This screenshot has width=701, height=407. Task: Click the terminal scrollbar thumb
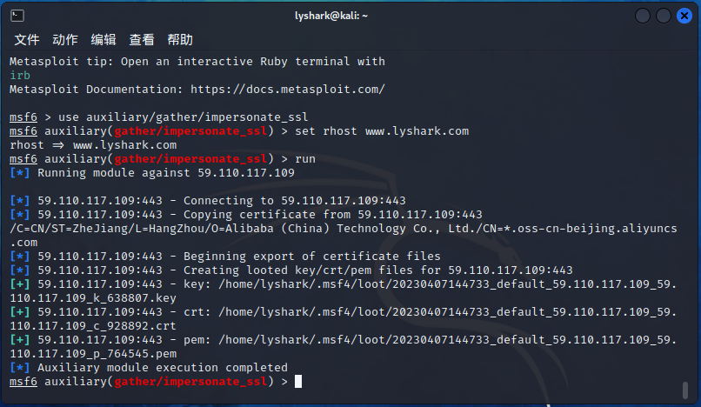686,389
